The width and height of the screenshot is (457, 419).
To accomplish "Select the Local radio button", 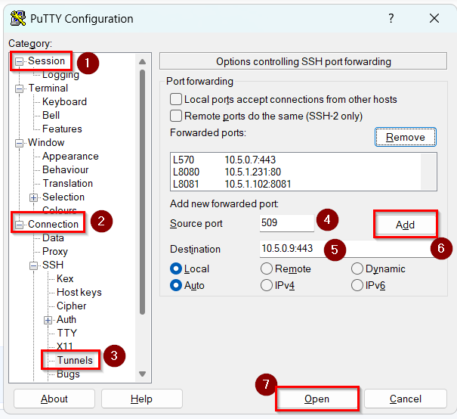I will click(x=176, y=268).
